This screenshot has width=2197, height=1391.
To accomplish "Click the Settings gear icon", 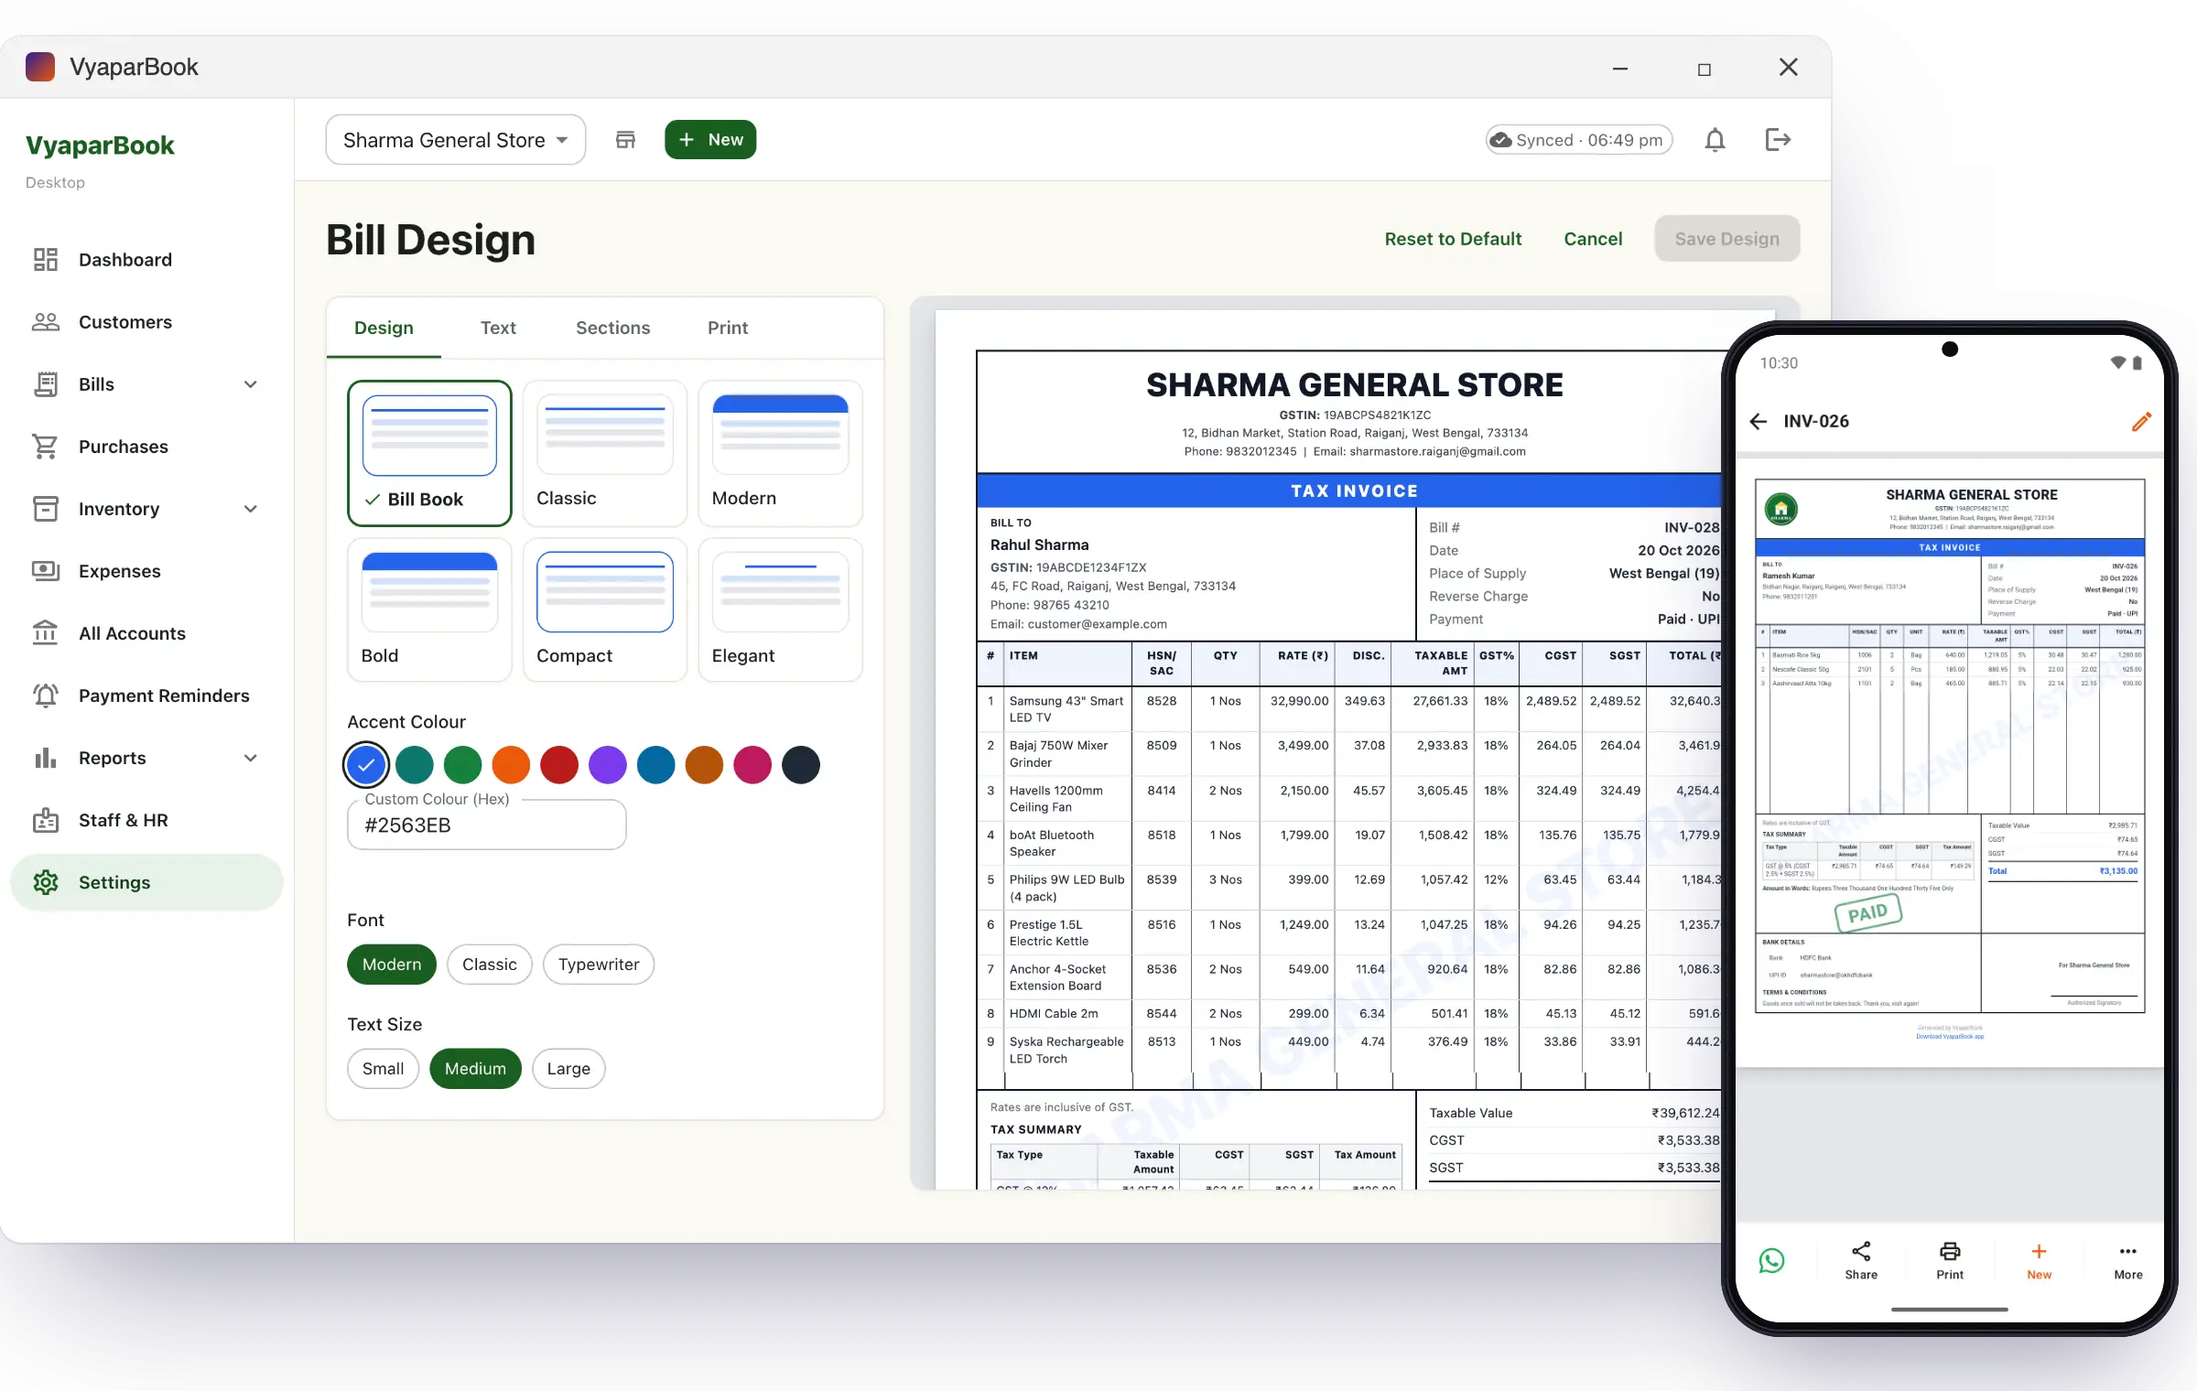I will 46,882.
